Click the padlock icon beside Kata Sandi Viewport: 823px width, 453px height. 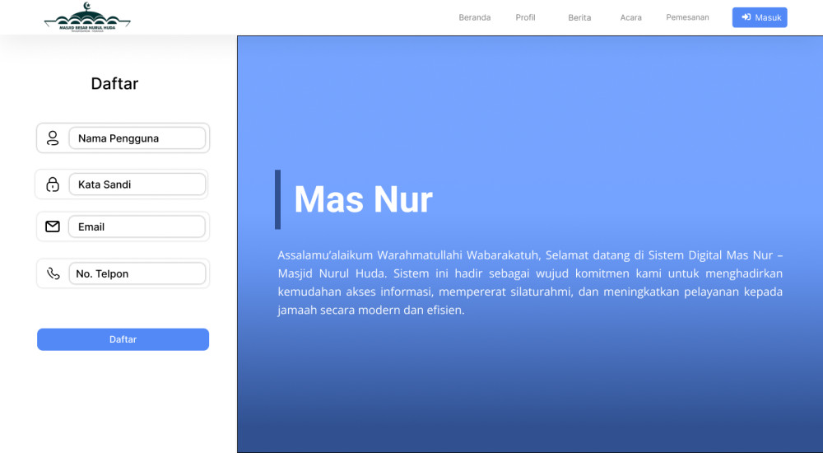(53, 184)
